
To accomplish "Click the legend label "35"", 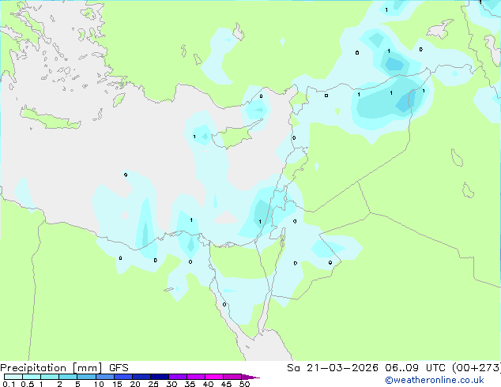I will [x=190, y=384].
